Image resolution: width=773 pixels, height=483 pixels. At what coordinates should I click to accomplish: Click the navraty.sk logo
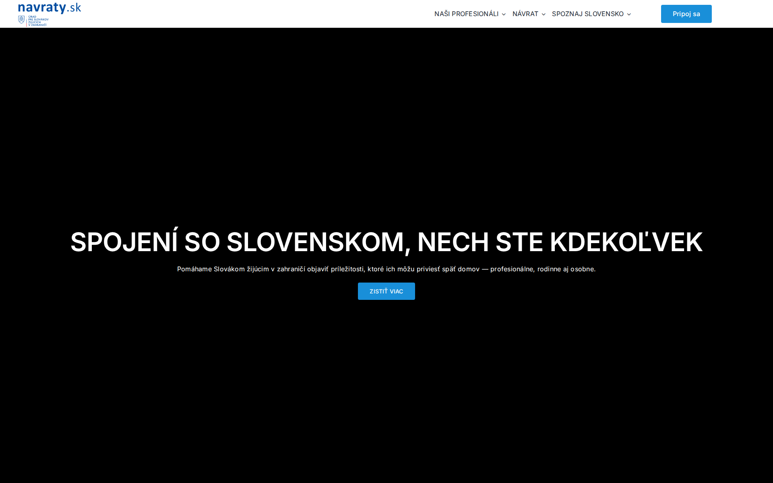coord(48,7)
